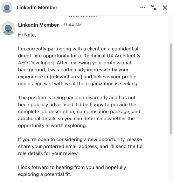Click the "Hi Nate," greeting line
Image resolution: width=173 pixels, height=182 pixels.
tap(27, 35)
